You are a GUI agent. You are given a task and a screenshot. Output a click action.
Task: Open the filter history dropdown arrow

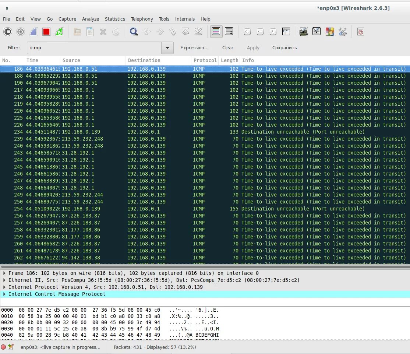click(167, 48)
